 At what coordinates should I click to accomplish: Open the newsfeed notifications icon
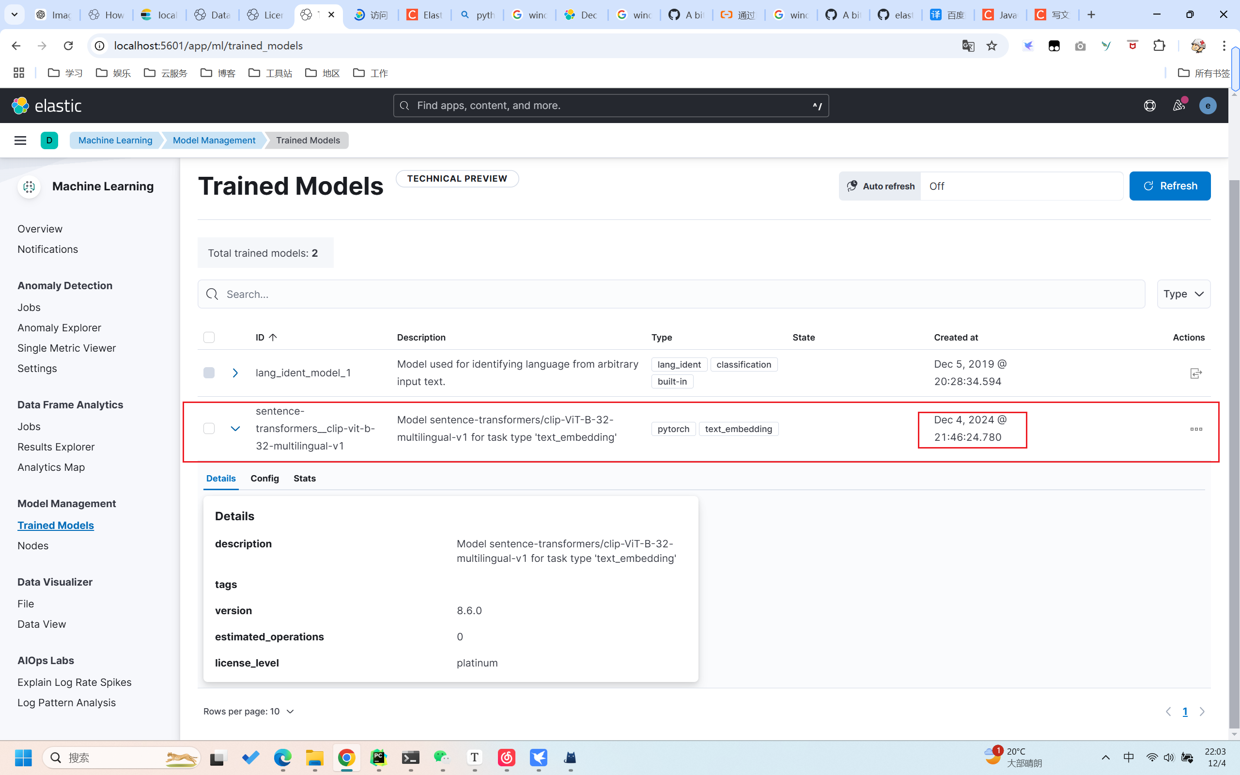pyautogui.click(x=1178, y=106)
